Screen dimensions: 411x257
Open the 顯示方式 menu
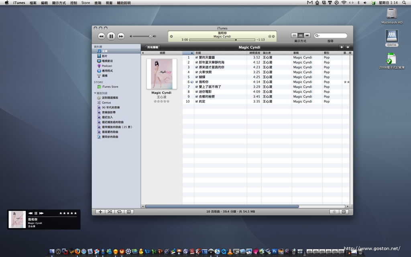pyautogui.click(x=59, y=3)
